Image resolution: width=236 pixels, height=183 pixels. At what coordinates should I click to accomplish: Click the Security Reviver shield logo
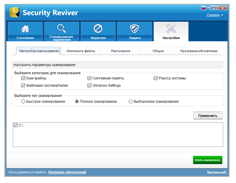[15, 12]
